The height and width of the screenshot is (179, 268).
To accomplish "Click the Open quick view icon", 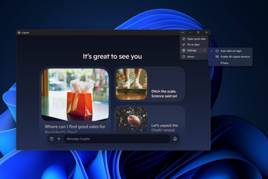I will tap(184, 39).
